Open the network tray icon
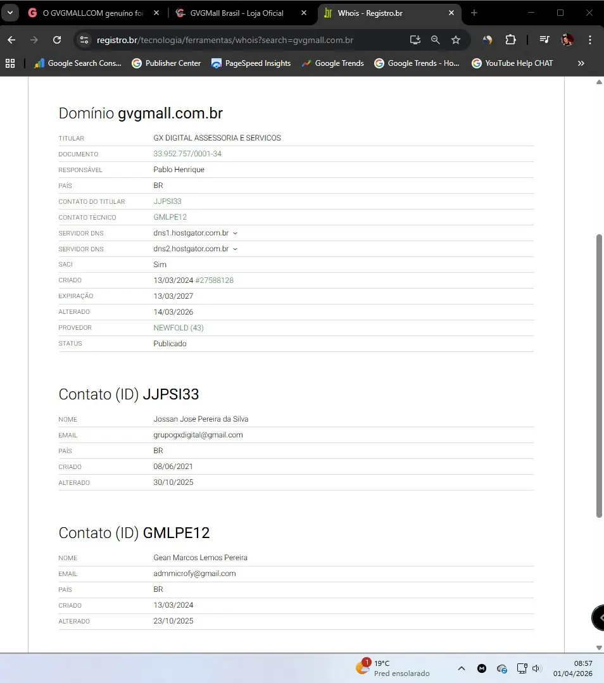 522,668
